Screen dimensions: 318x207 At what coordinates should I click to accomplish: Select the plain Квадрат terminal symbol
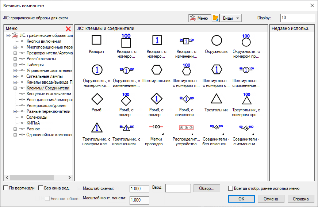[96, 40]
